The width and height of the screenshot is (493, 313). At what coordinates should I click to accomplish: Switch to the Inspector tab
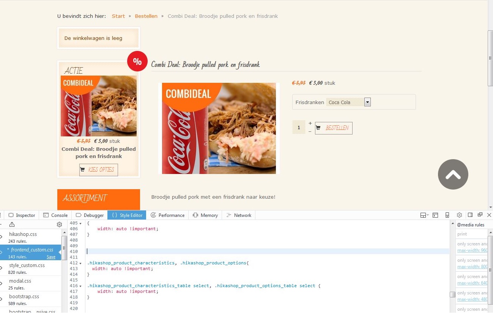point(22,215)
